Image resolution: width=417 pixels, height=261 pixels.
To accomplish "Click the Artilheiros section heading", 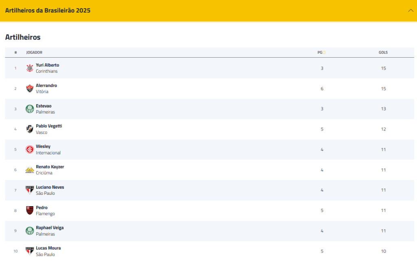I will tap(23, 37).
